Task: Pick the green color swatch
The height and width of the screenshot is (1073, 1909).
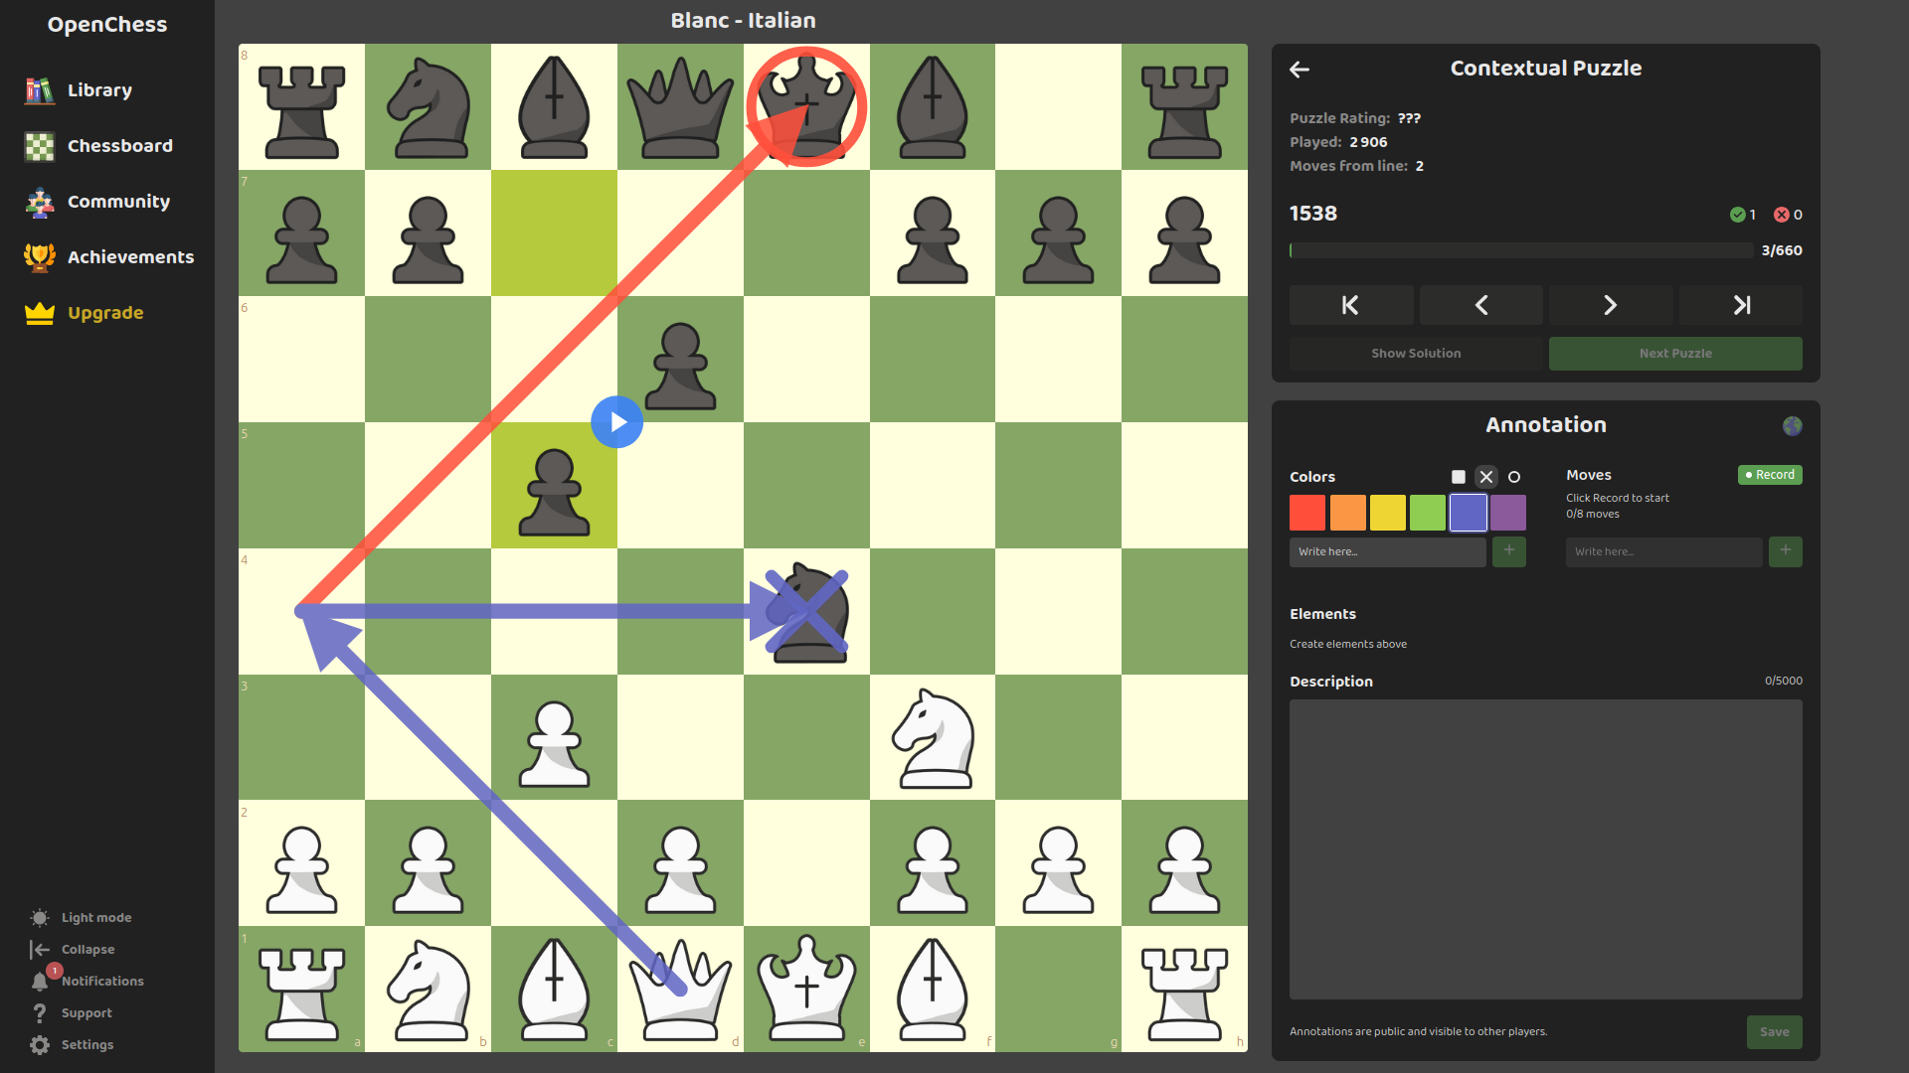Action: point(1428,513)
